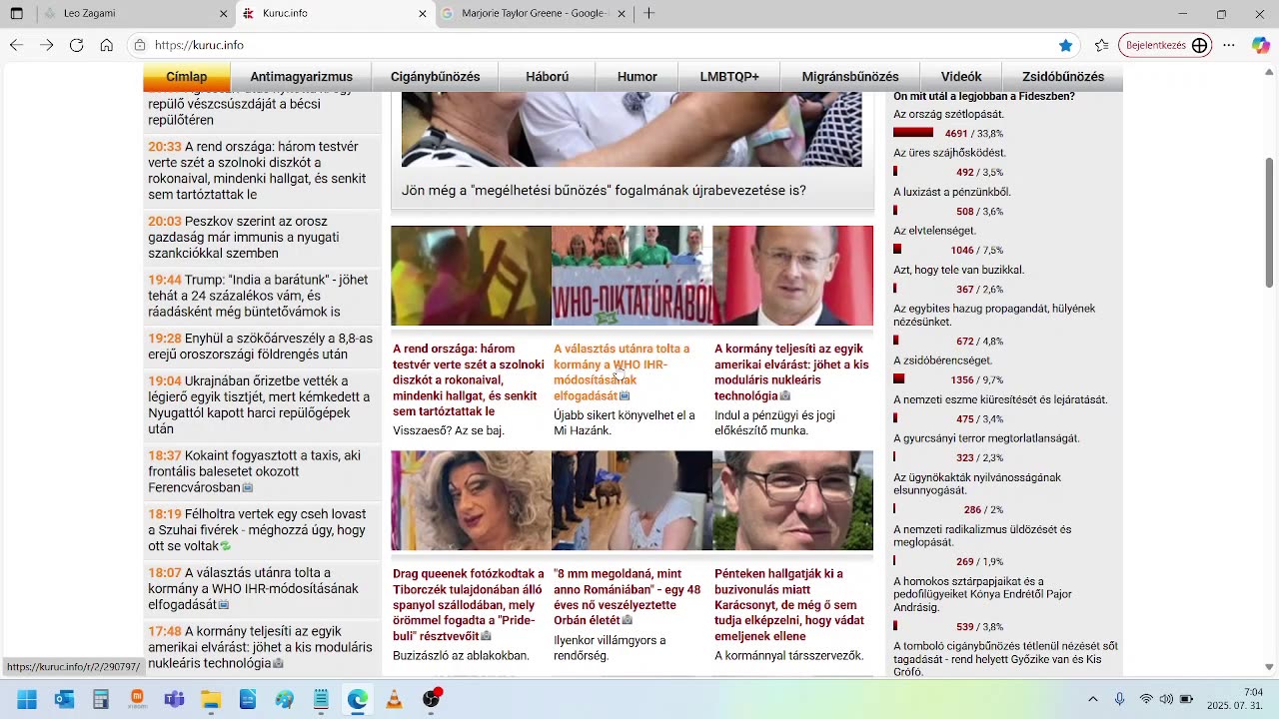Click the Bejelentkezés sign-in button
The height and width of the screenshot is (719, 1279).
point(1166,45)
